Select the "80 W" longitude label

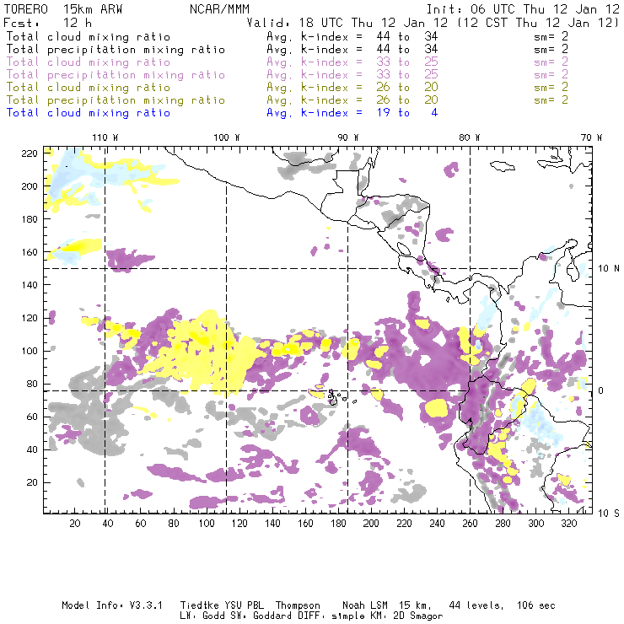click(470, 137)
